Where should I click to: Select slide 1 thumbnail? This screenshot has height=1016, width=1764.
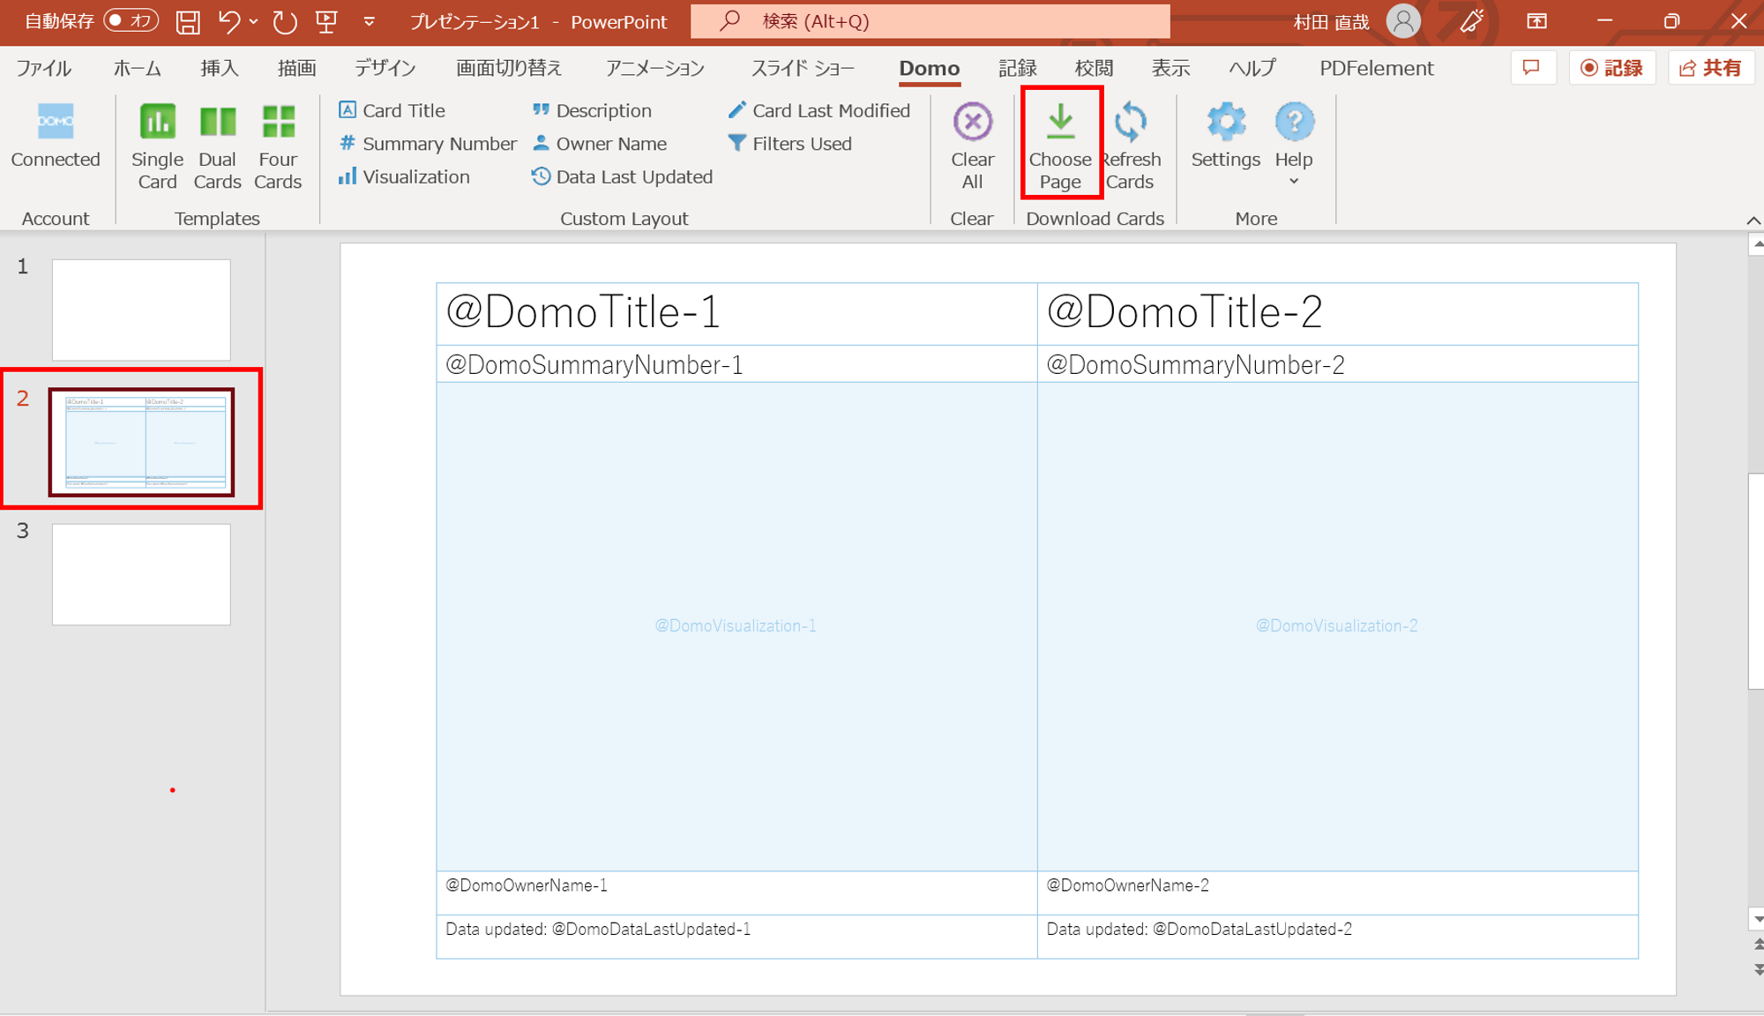click(x=141, y=310)
